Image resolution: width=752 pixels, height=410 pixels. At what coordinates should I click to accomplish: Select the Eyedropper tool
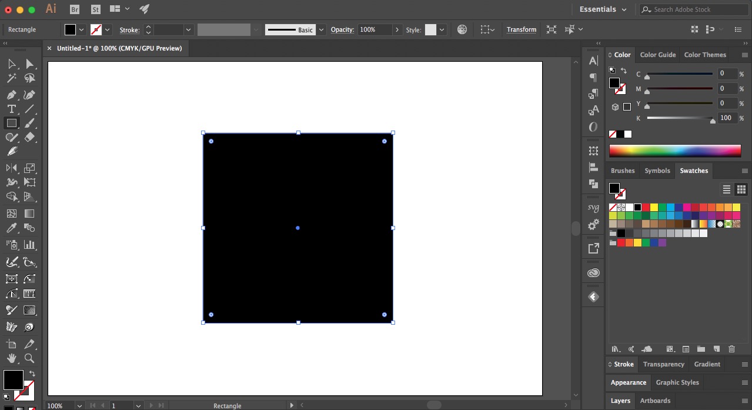[12, 228]
